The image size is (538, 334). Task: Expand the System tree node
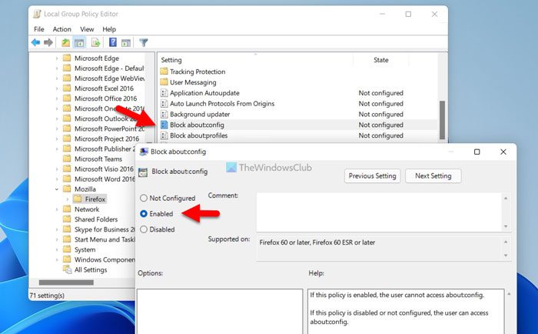click(x=57, y=249)
